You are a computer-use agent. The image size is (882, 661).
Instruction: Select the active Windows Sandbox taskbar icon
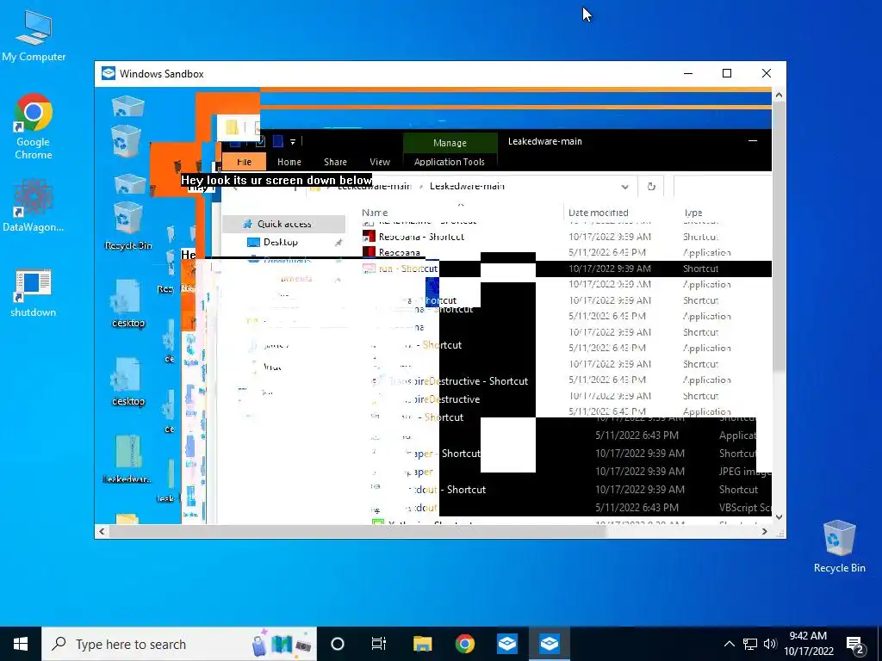pos(549,644)
